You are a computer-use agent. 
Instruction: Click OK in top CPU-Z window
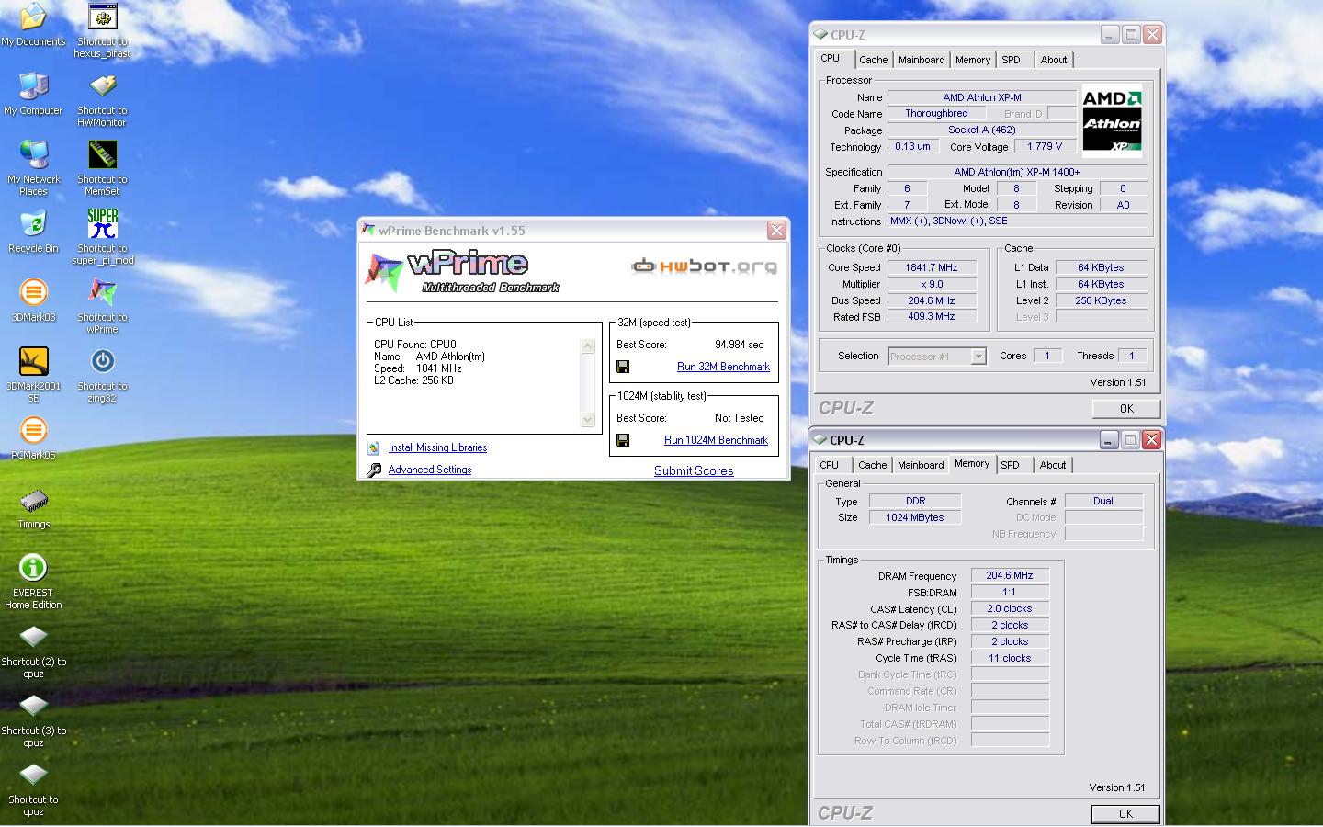(1126, 409)
